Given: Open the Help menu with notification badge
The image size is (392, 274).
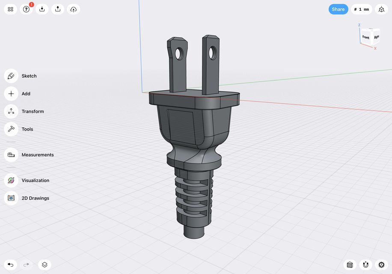Looking at the screenshot, I should pyautogui.click(x=26, y=9).
